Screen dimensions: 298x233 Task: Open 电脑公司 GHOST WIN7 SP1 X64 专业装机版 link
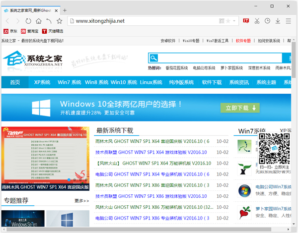point(152,175)
